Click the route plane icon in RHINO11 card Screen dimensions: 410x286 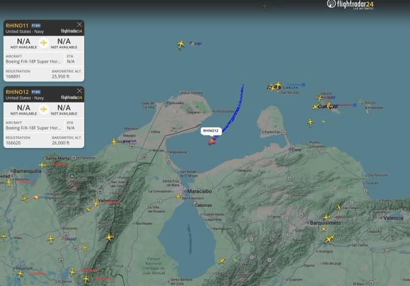[x=44, y=43]
